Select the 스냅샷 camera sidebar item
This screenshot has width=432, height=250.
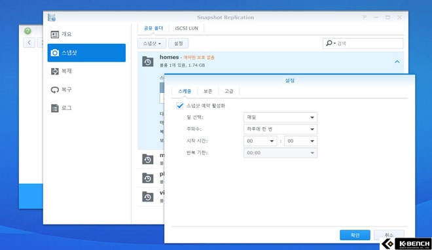click(x=86, y=52)
